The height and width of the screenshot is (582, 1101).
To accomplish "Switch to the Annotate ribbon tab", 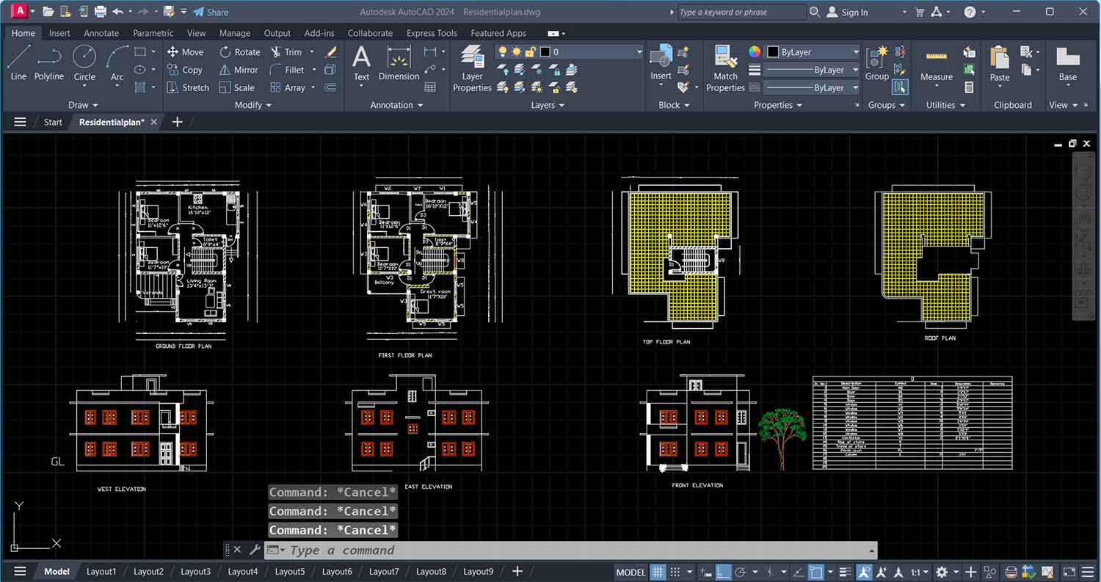I will [101, 33].
